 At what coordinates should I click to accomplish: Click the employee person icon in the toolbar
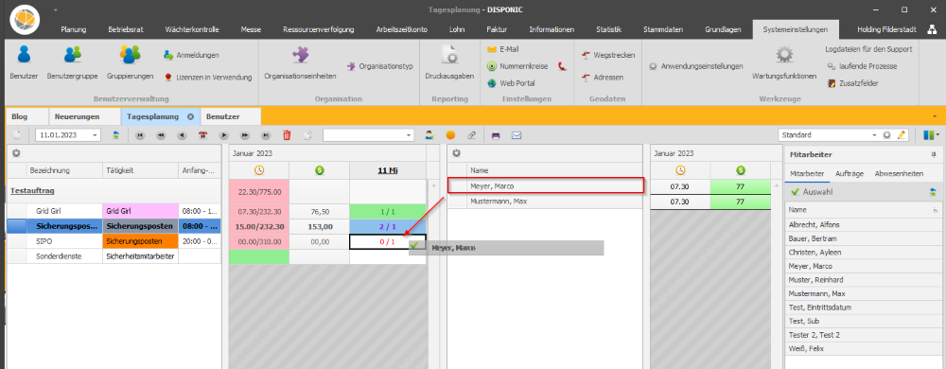pos(429,135)
